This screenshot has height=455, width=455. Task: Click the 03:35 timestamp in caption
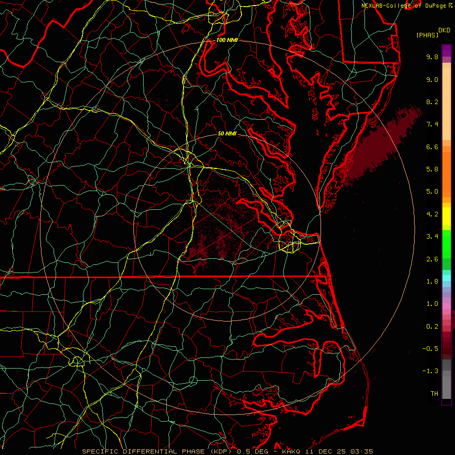pos(361,451)
